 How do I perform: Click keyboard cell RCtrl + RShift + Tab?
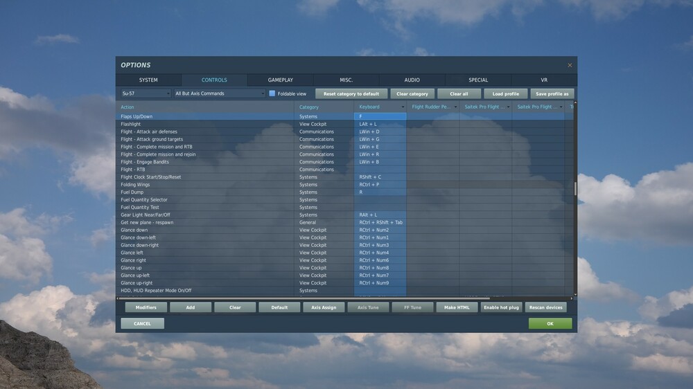(380, 223)
